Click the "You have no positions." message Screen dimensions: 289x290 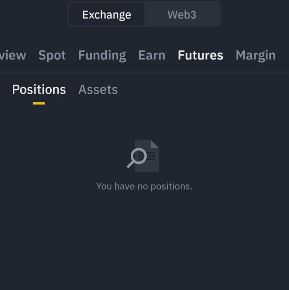[x=144, y=186]
